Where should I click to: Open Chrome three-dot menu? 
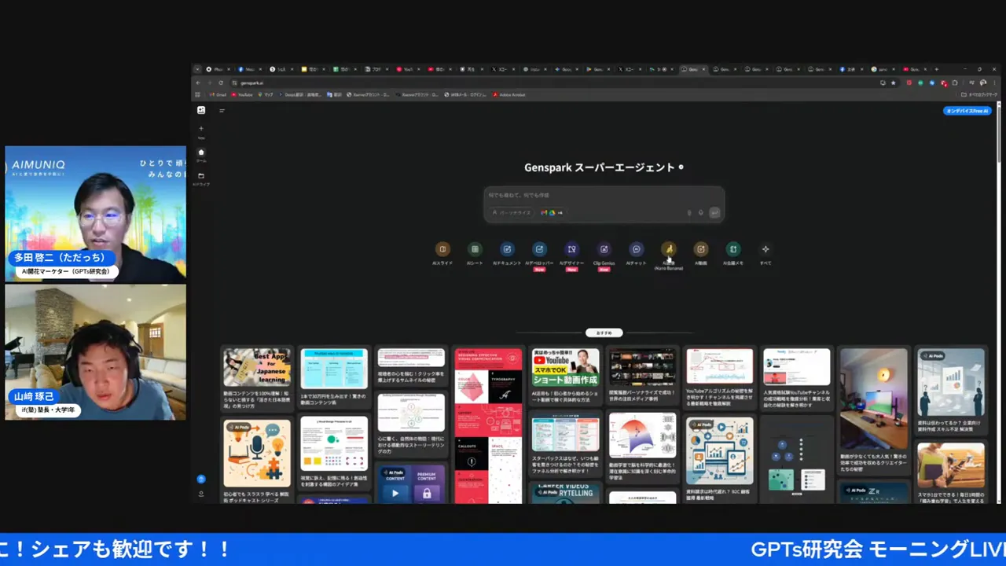pyautogui.click(x=993, y=83)
